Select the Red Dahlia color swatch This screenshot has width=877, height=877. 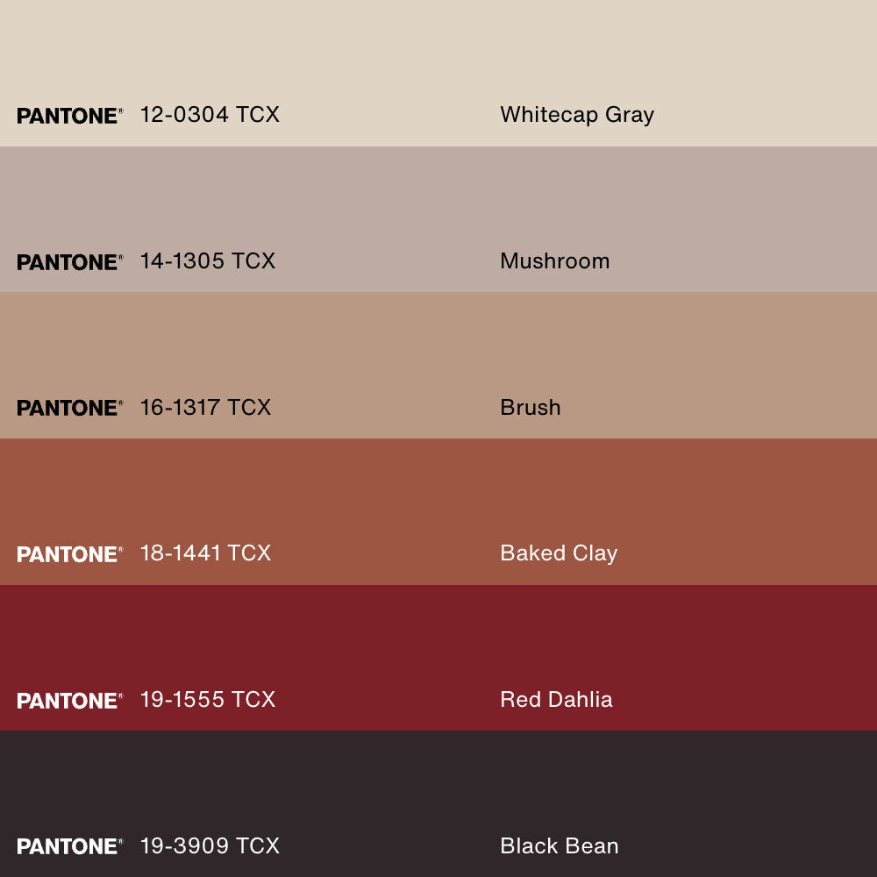point(438,638)
